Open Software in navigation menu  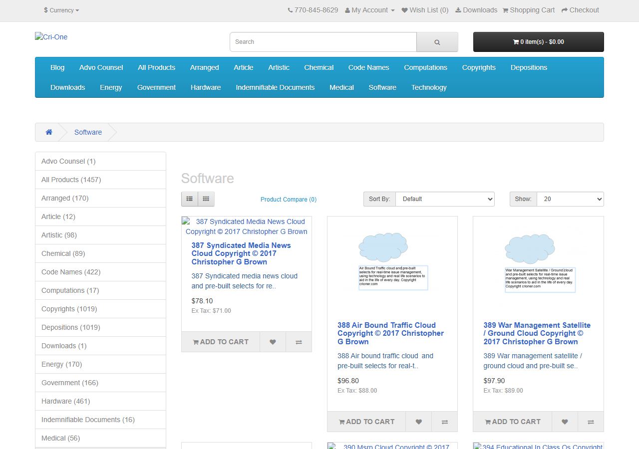(382, 87)
